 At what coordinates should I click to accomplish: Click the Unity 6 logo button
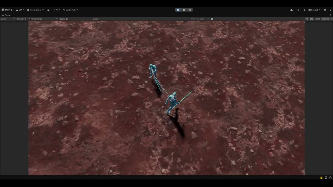tap(7, 10)
